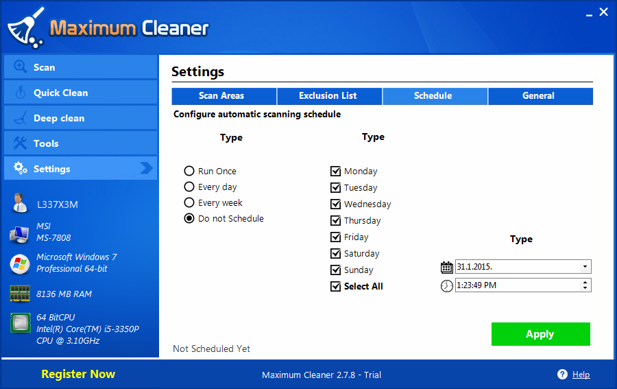Click the 'Not Scheduled Yet' status text
Screen dimensions: 617x389
211,349
